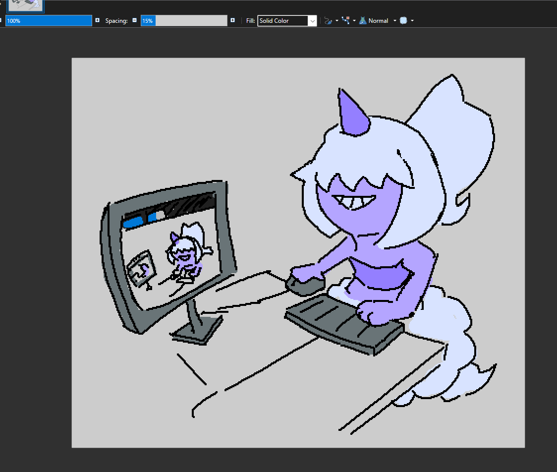Click the brush stroke path icon
Viewport: 557px width, 472px height.
pos(328,21)
